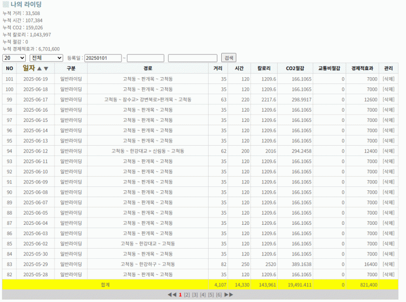The width and height of the screenshot is (406, 302).
Task: Delete ride entry number 83
Action: point(388,264)
